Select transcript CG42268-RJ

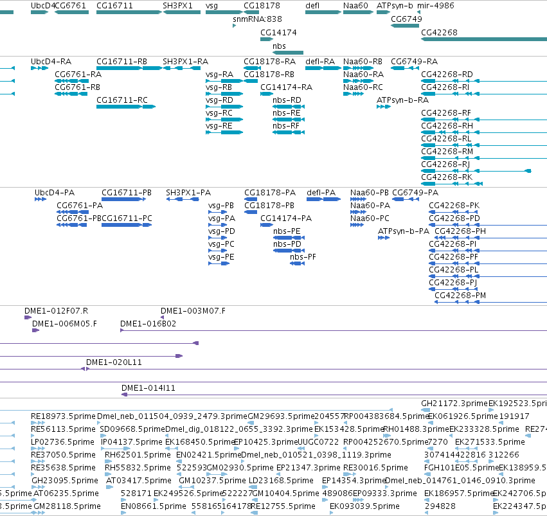(445, 165)
